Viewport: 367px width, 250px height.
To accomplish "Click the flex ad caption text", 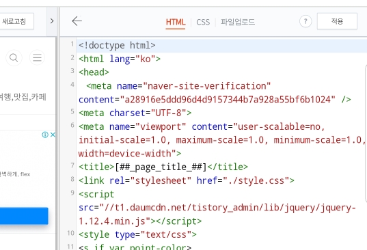I will tap(15, 174).
